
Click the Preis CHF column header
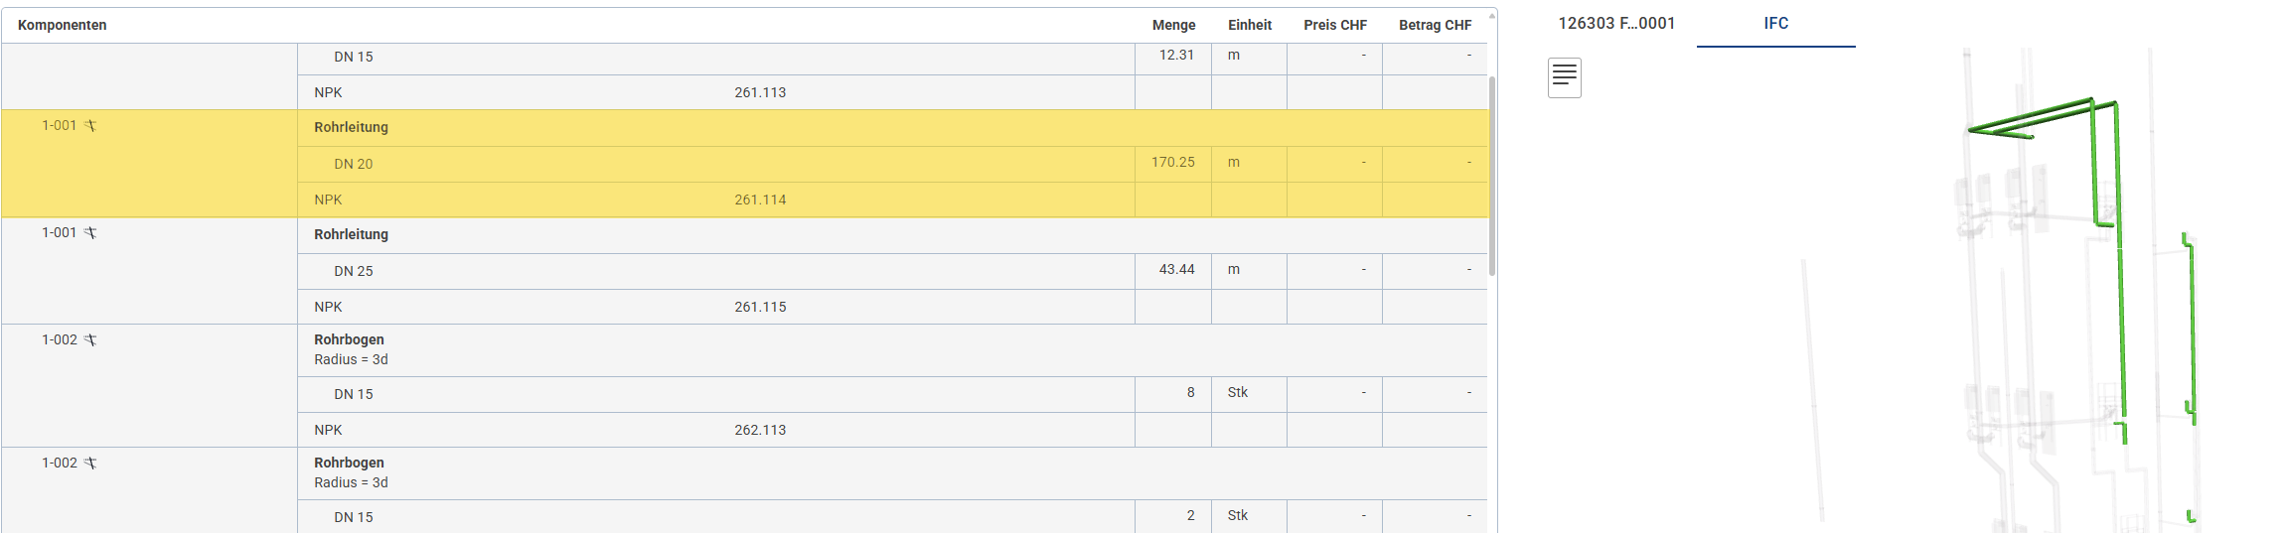coord(1334,25)
